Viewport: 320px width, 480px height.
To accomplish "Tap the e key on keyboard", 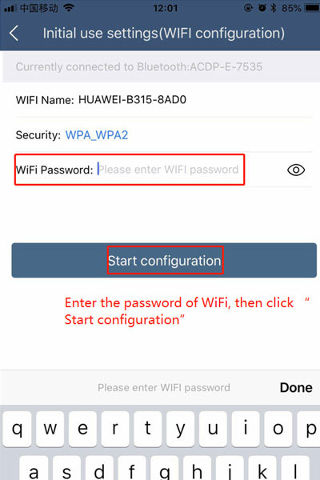I will coord(82,429).
